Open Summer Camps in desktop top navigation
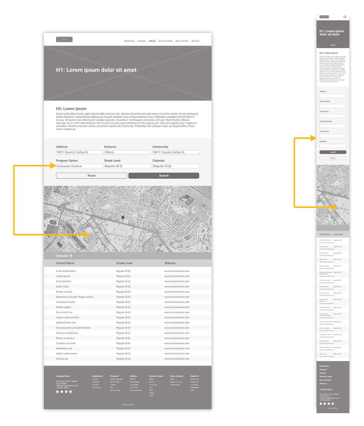Screen dimensions: 364x426 pyautogui.click(x=166, y=41)
